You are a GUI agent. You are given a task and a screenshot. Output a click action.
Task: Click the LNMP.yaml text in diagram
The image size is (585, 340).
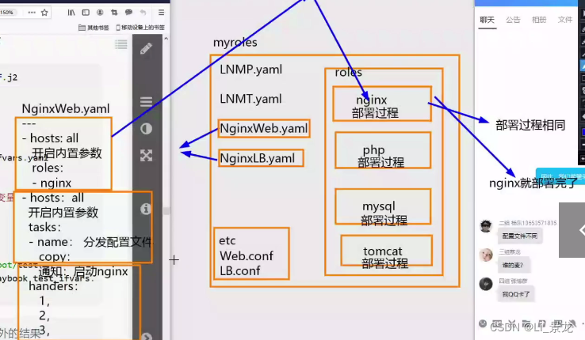click(250, 70)
